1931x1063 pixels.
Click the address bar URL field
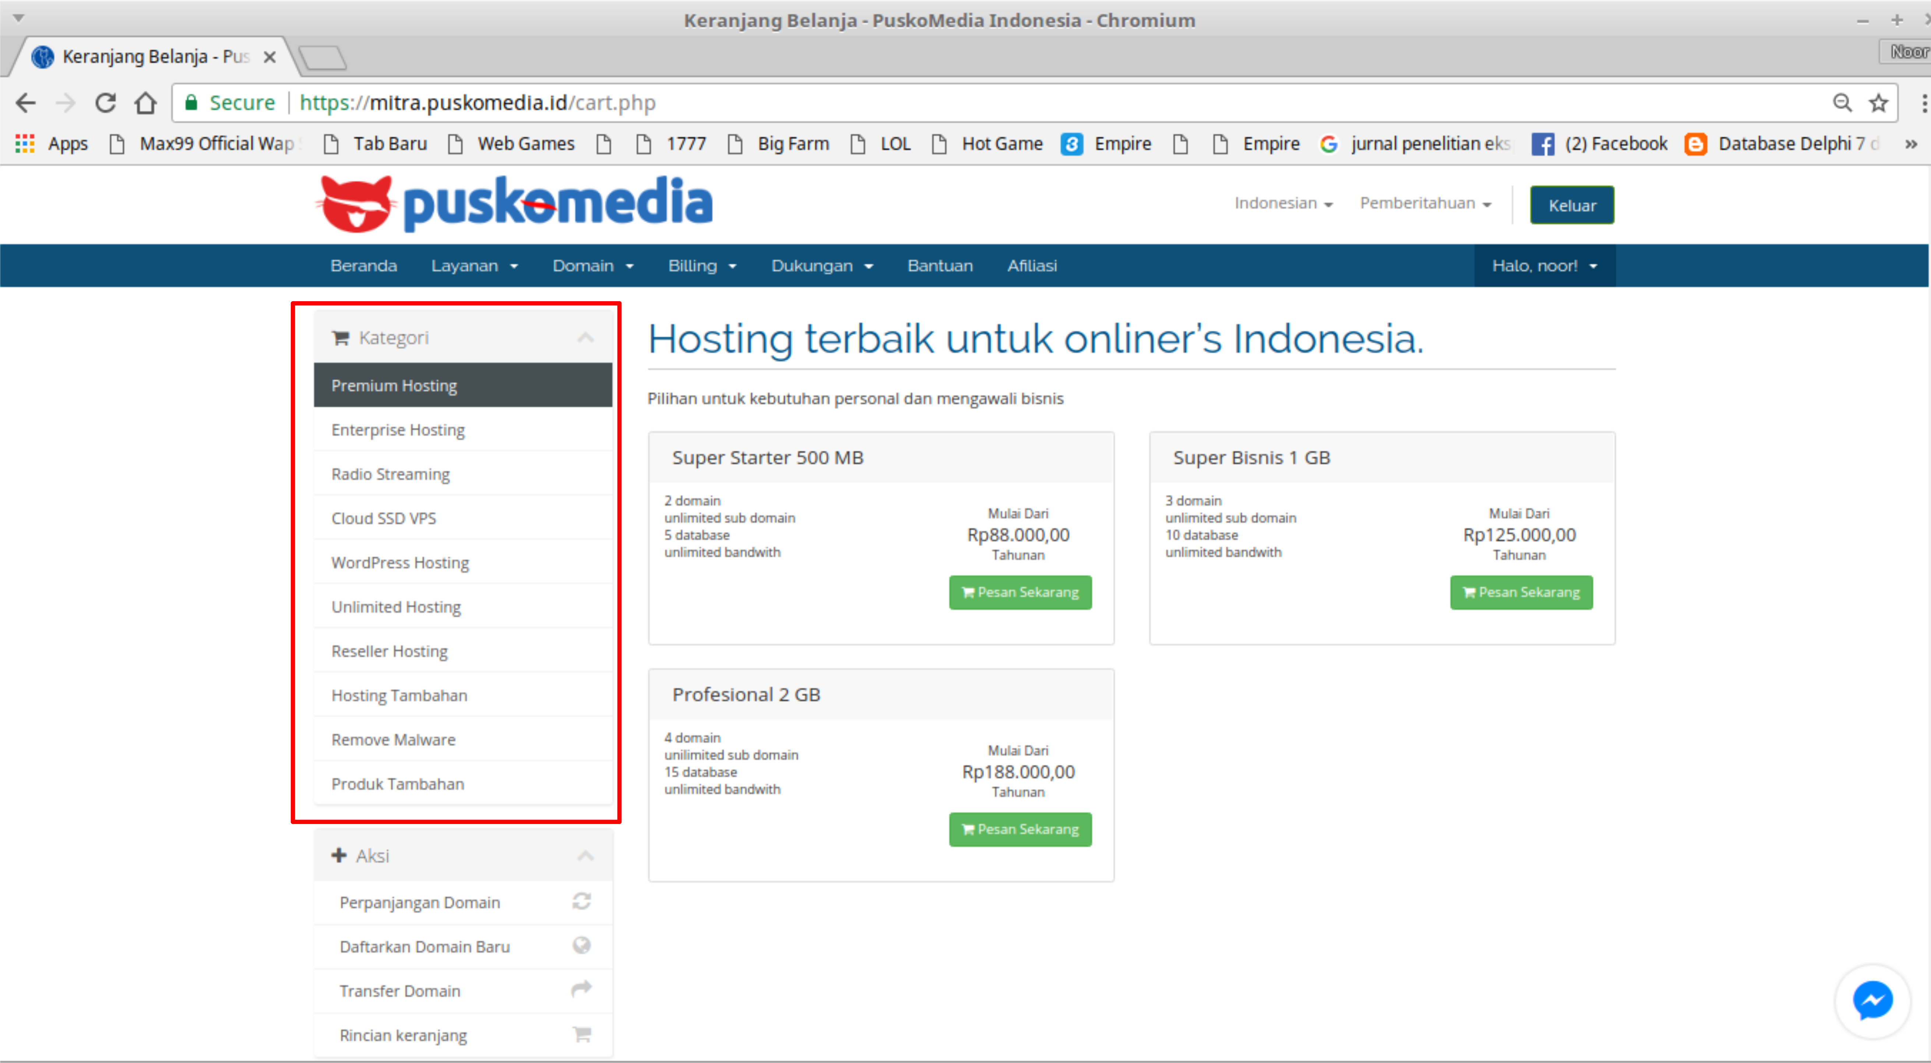pos(1035,103)
